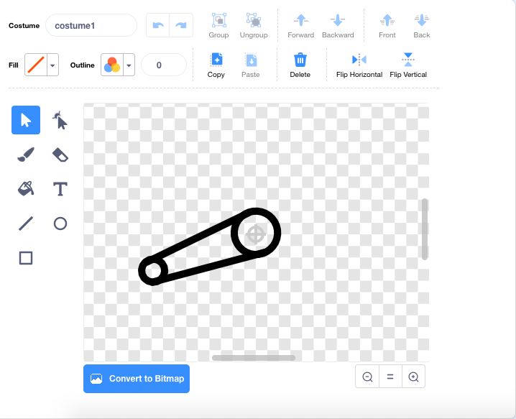Select the arrow Select tool

tap(26, 120)
